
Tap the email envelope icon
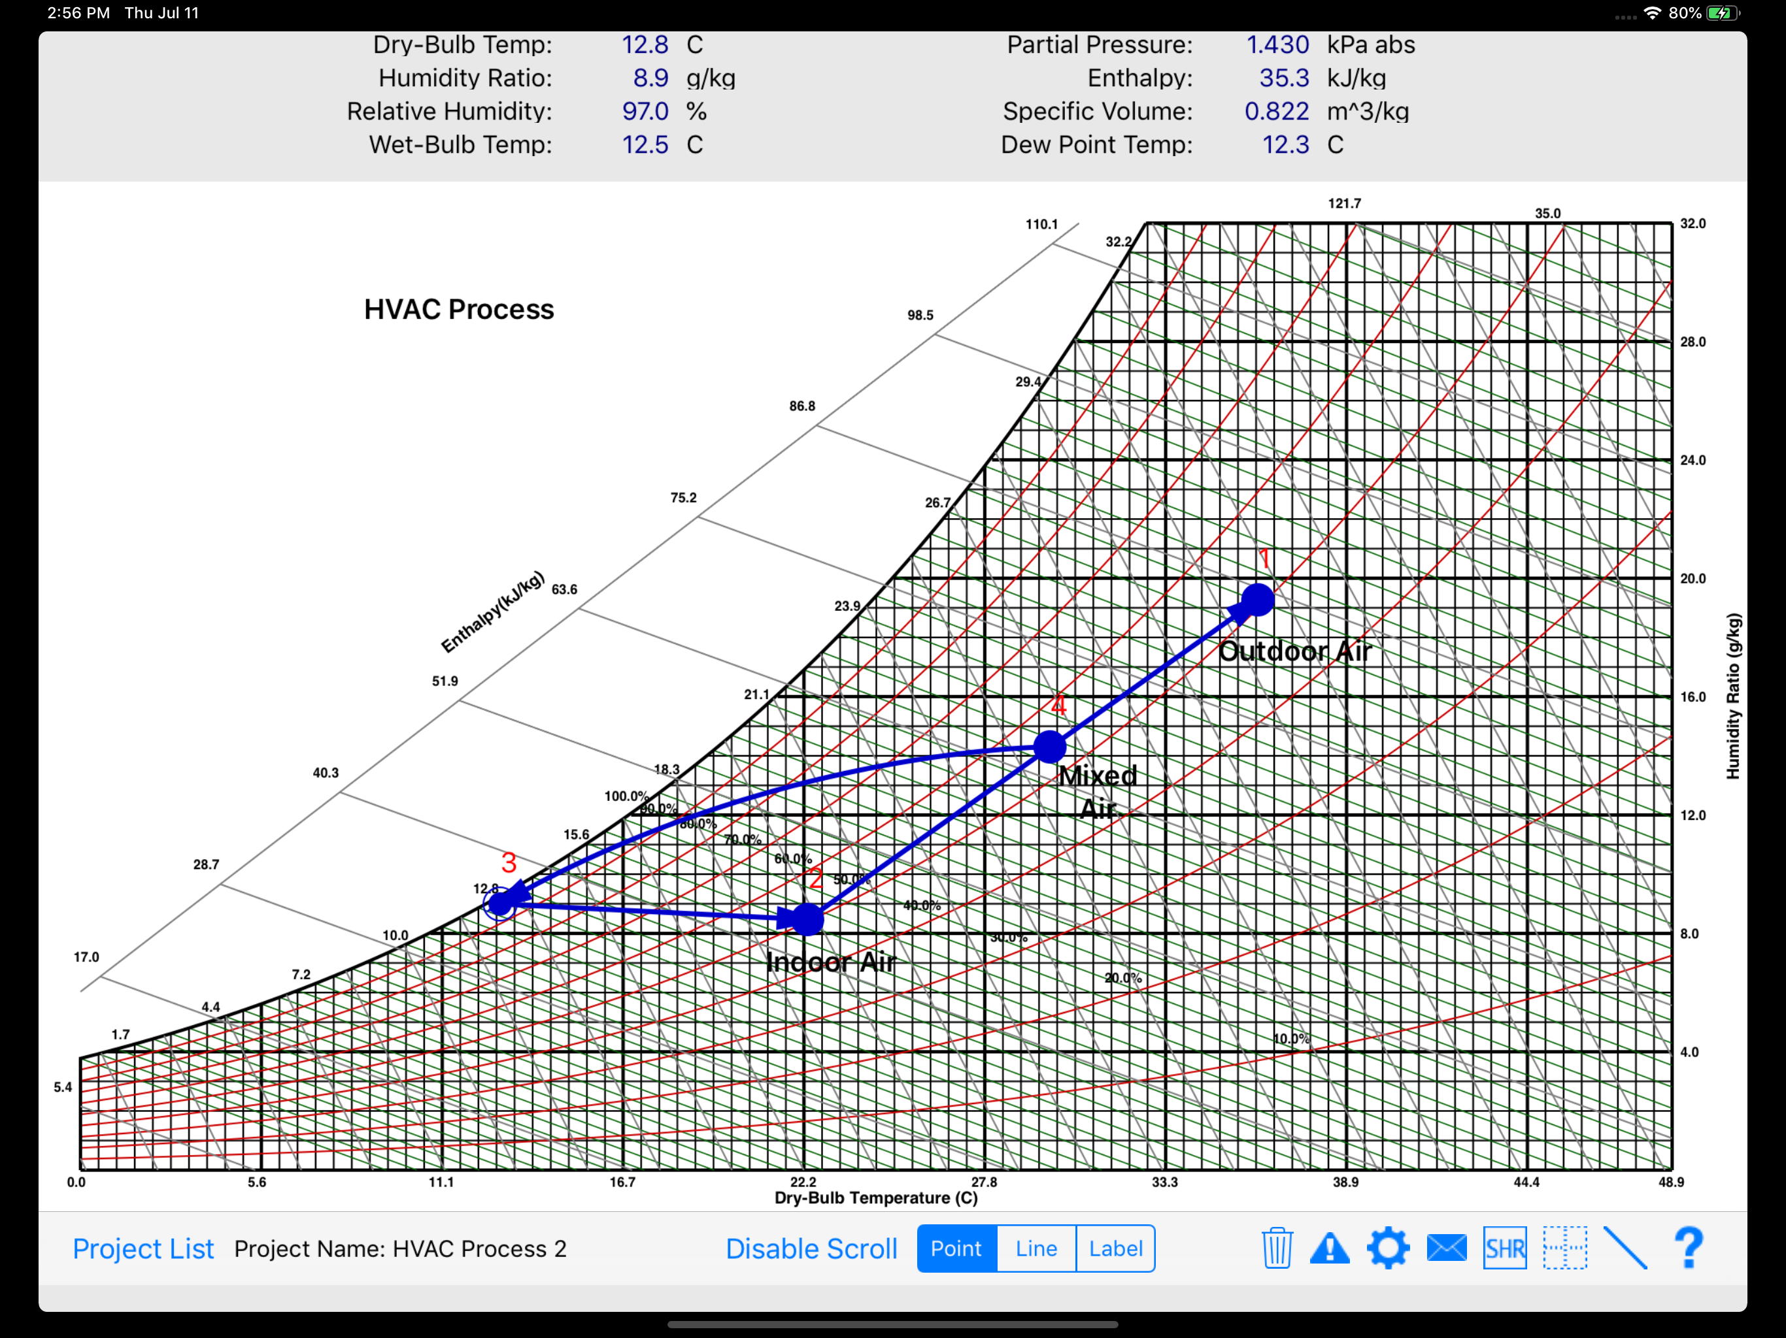pyautogui.click(x=1446, y=1248)
